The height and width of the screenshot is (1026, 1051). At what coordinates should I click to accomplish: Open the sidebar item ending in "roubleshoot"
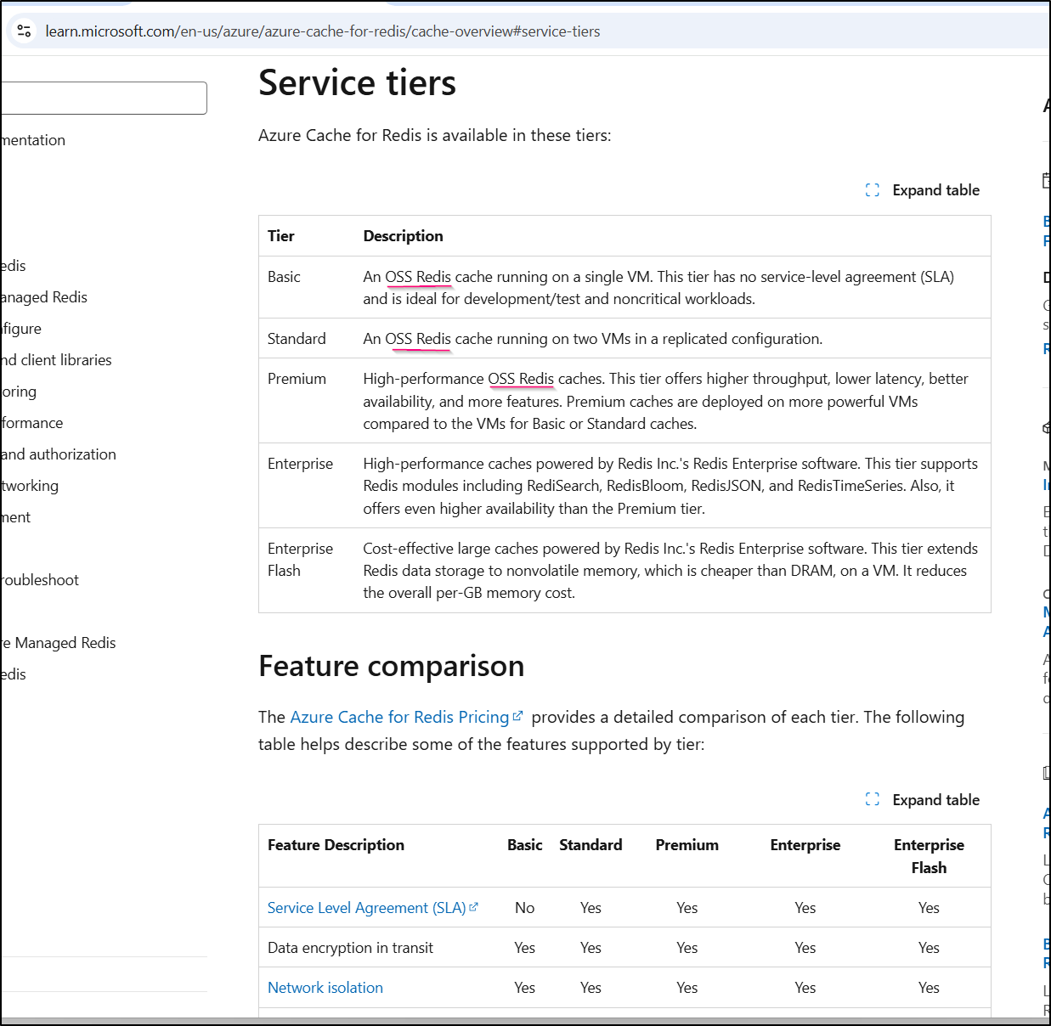(x=40, y=580)
